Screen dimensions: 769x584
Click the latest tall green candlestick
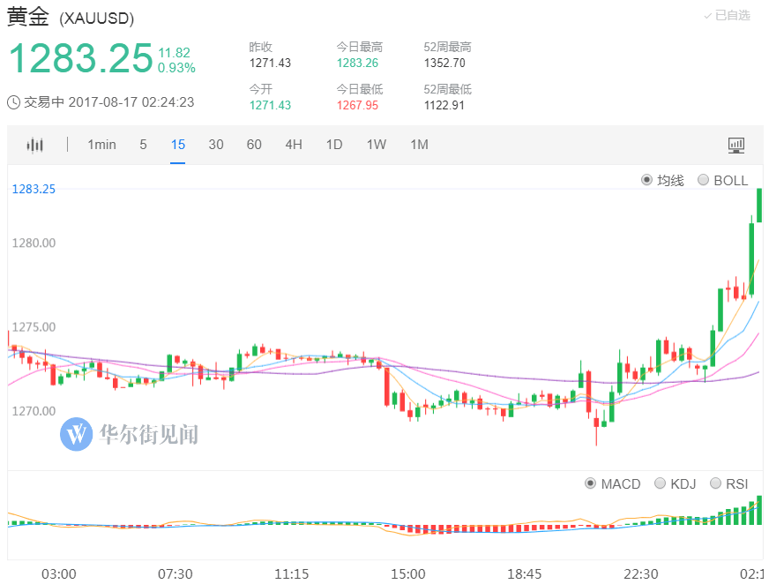(x=759, y=206)
